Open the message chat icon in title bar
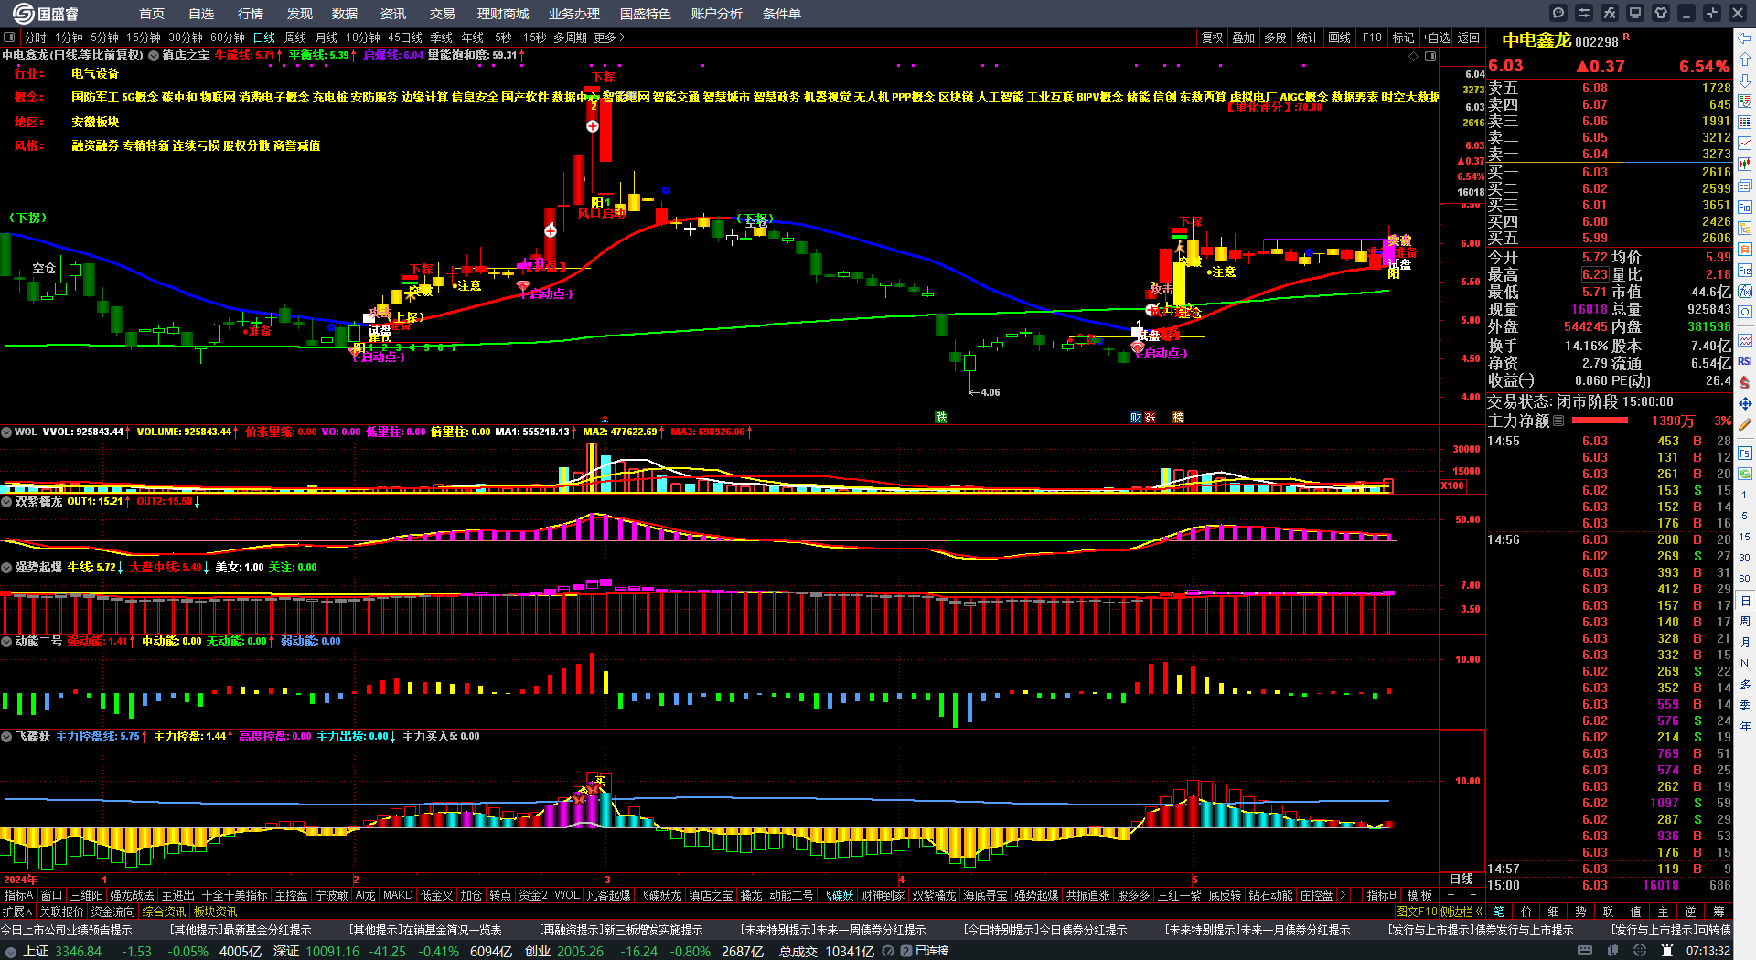 (x=1558, y=13)
